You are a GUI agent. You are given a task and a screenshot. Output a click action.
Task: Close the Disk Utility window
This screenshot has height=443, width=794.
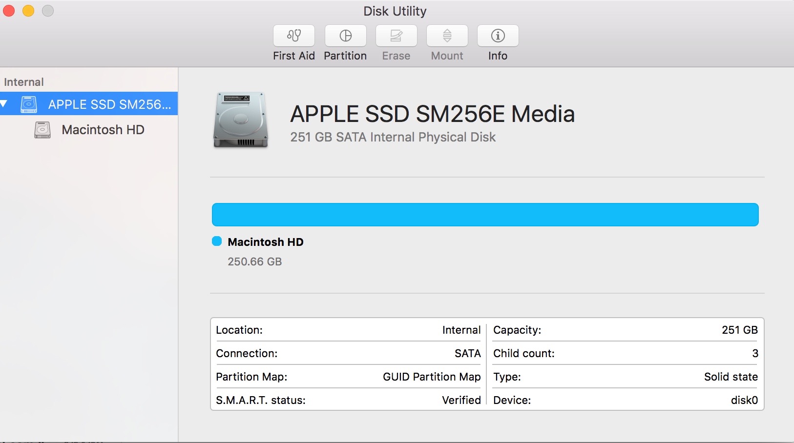click(9, 11)
